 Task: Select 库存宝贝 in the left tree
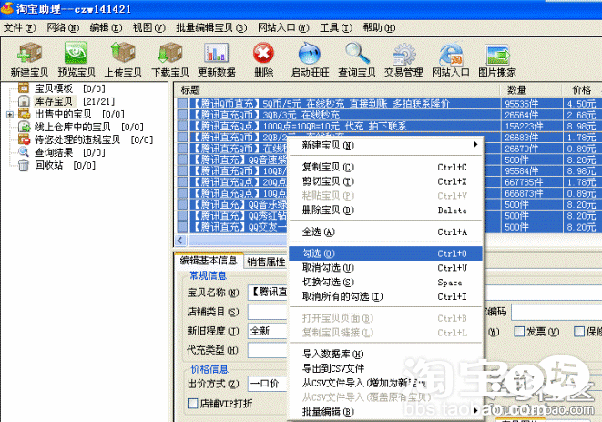pyautogui.click(x=53, y=101)
